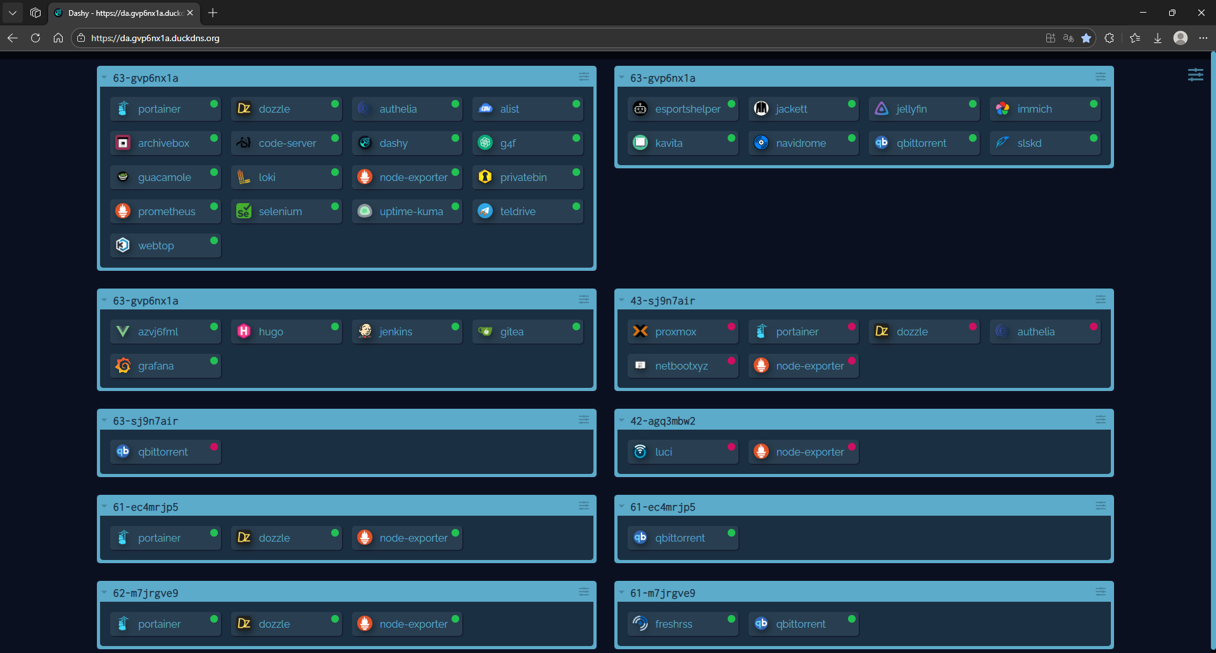The width and height of the screenshot is (1216, 653).
Task: Click the jellyfin app icon
Action: click(x=881, y=109)
